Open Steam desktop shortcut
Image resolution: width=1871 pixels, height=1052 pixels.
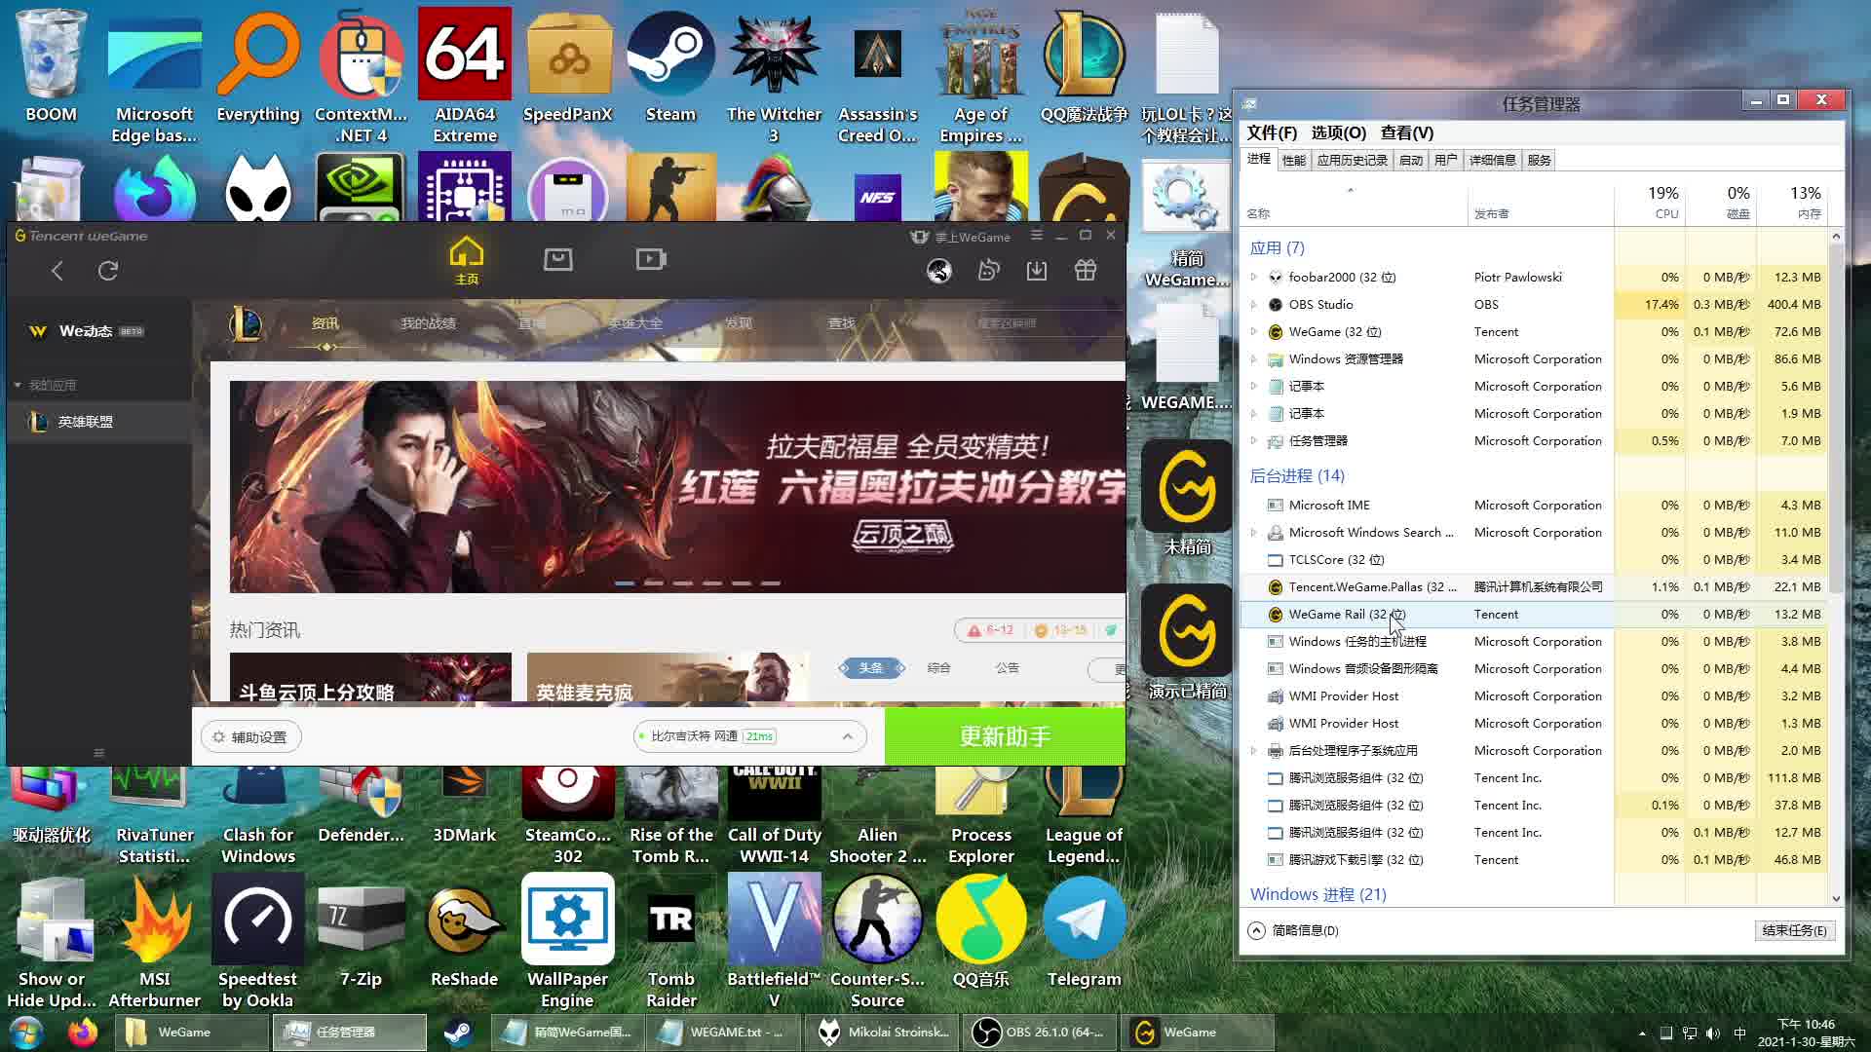pyautogui.click(x=670, y=68)
